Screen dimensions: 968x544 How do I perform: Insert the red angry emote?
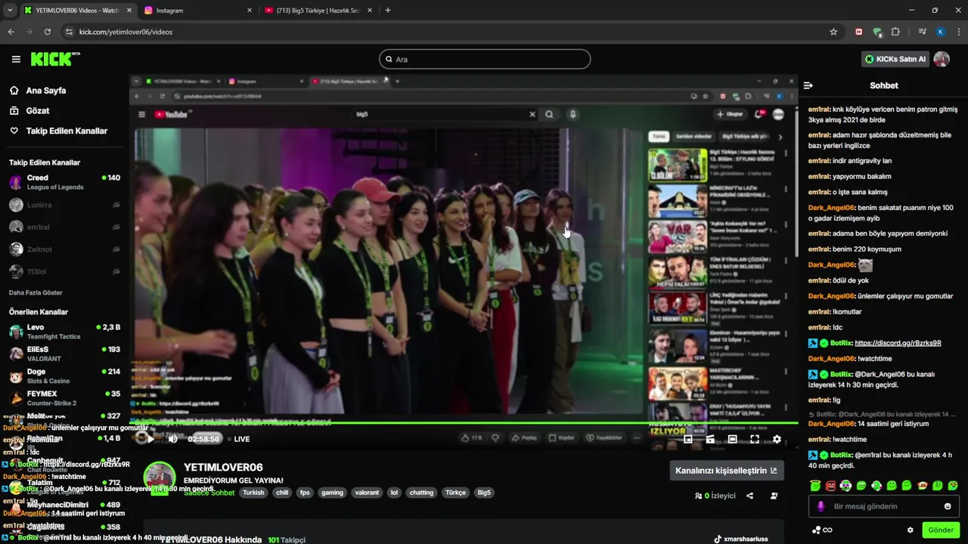click(830, 485)
